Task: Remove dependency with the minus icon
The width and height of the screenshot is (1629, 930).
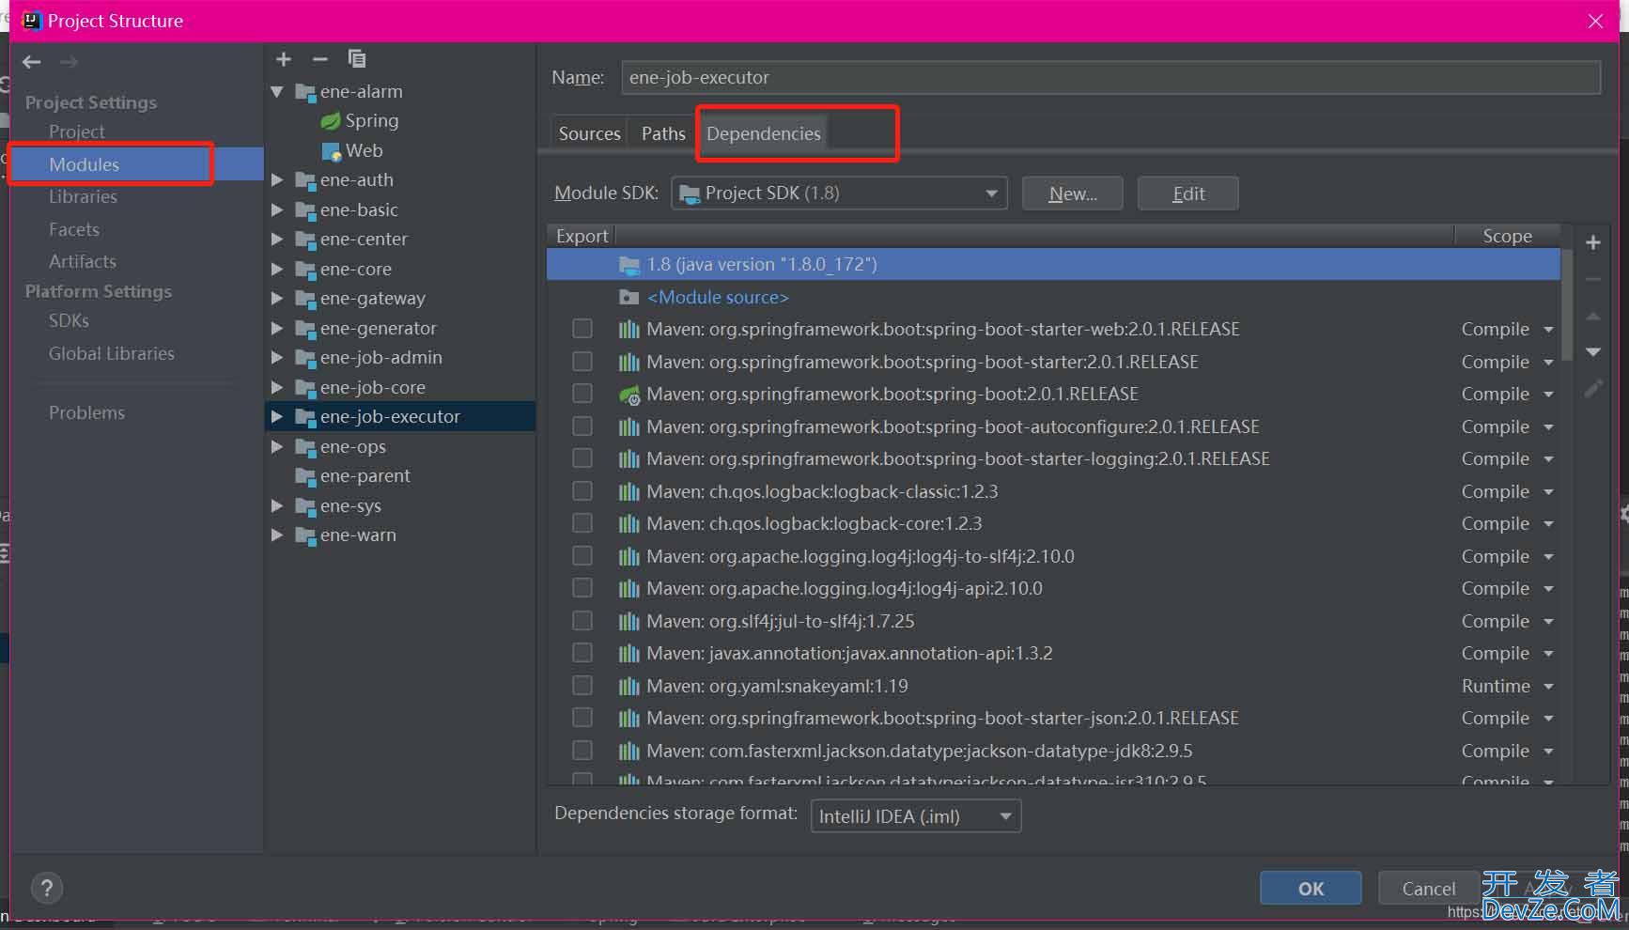Action: click(1593, 279)
